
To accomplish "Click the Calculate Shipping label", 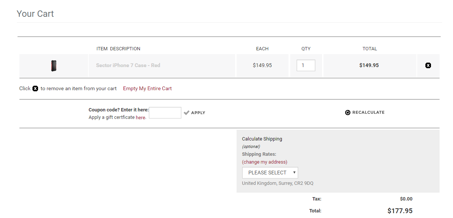I will point(262,139).
